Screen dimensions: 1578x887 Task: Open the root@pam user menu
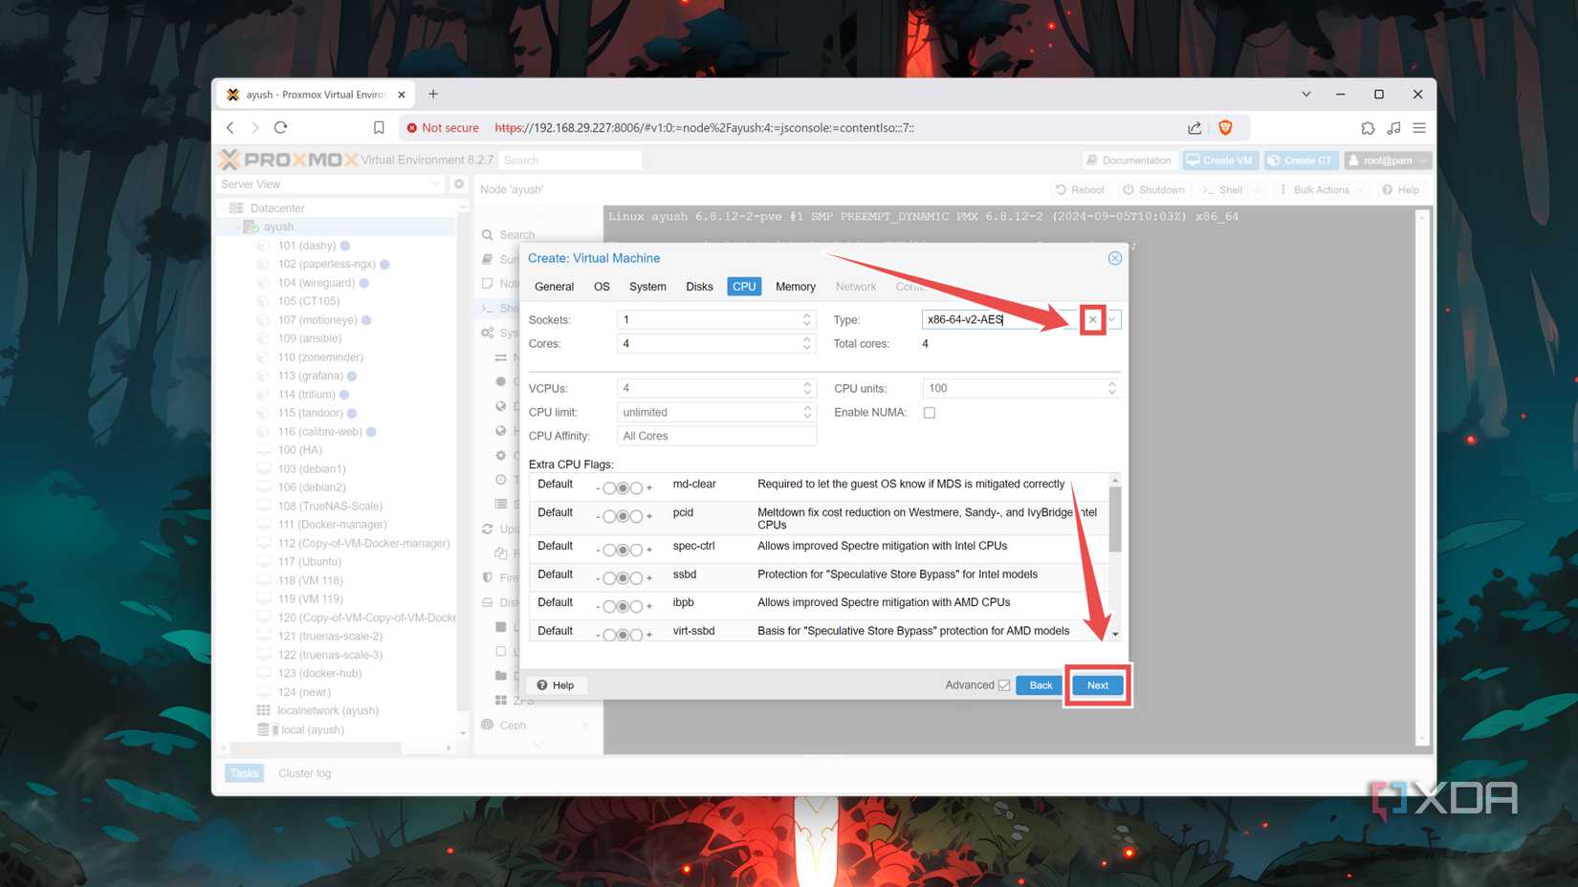[x=1388, y=161]
